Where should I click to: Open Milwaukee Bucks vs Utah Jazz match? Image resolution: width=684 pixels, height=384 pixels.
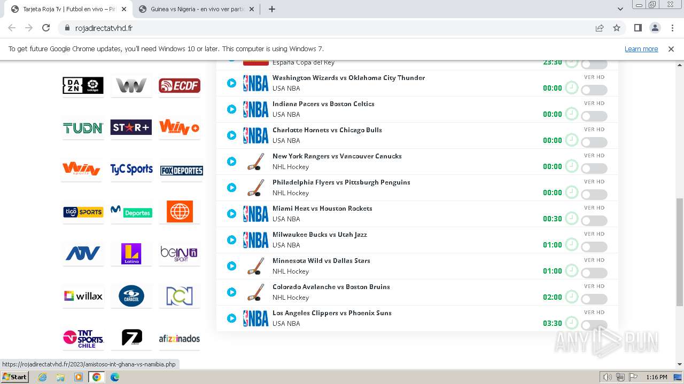320,235
